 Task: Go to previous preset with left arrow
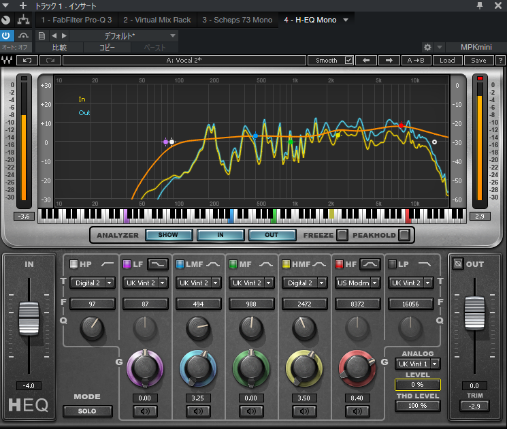[366, 60]
